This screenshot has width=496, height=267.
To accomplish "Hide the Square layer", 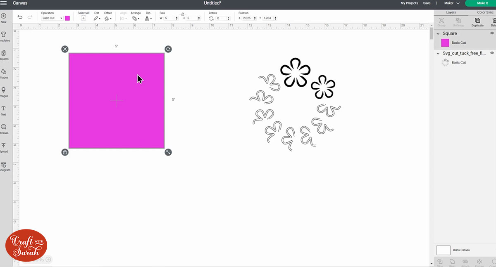I will (491, 33).
